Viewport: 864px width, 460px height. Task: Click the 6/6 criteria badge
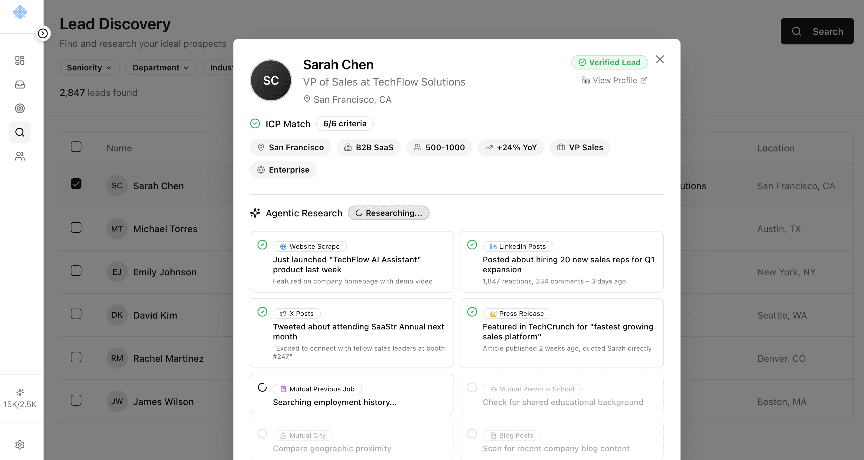click(x=345, y=124)
